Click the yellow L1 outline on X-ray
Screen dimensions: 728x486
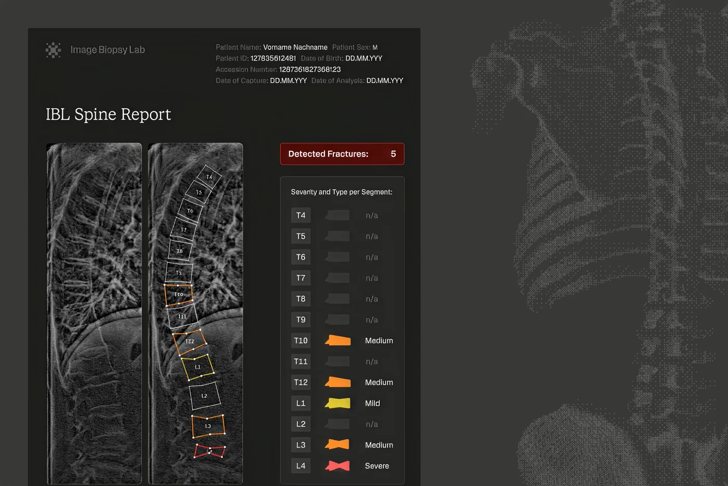point(197,367)
